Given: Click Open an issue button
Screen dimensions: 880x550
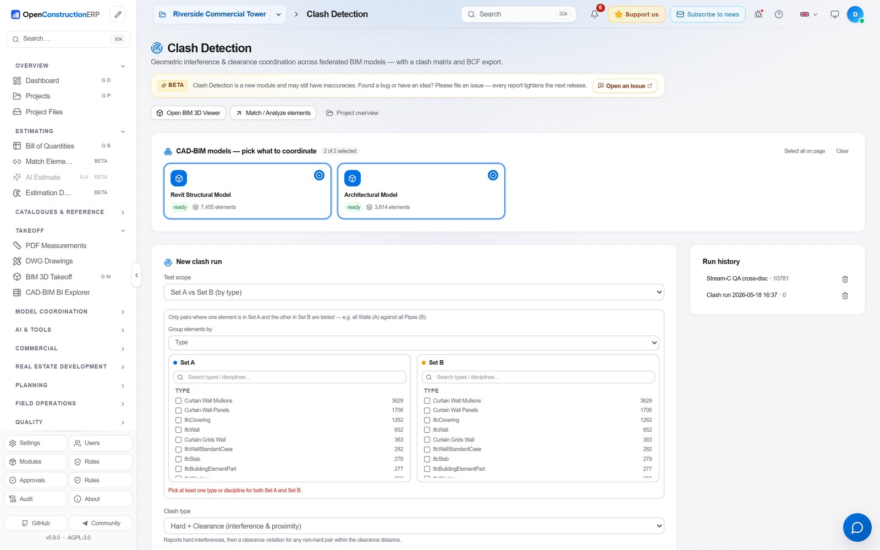Looking at the screenshot, I should 625,86.
